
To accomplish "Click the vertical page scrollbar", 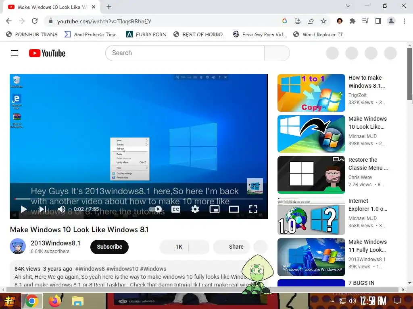I will (x=410, y=74).
